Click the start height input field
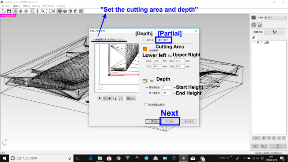288x162 pixels. pyautogui.click(x=167, y=87)
